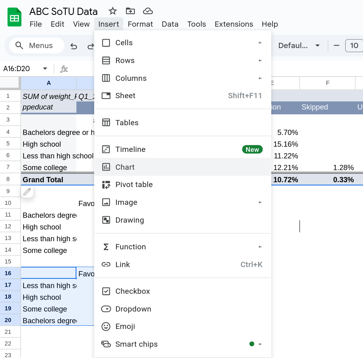Click the pencil edit icon below pivot table
363x358 pixels.
[x=27, y=192]
